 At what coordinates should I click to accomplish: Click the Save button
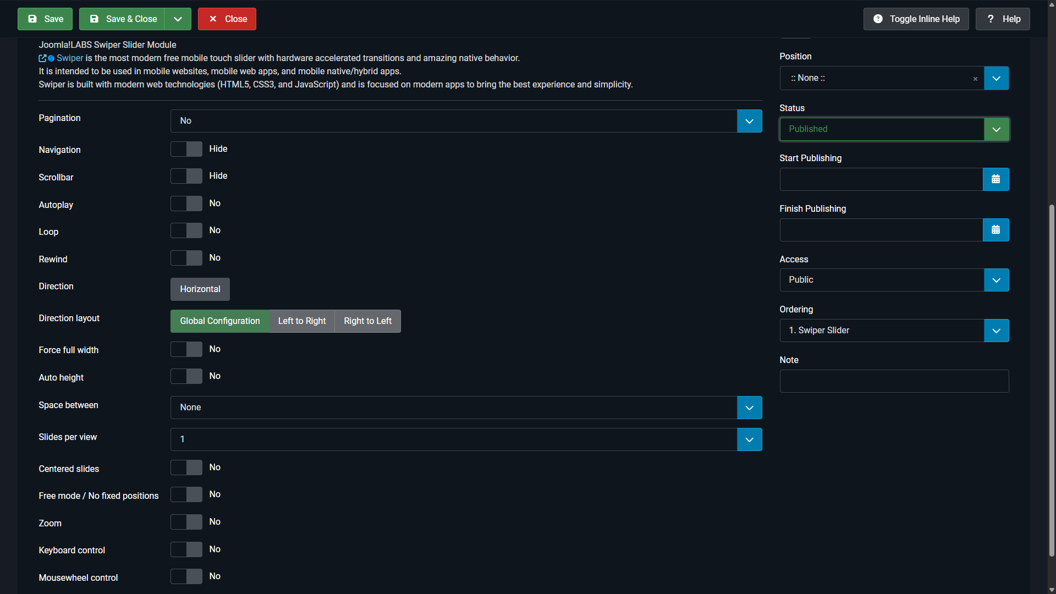click(45, 19)
